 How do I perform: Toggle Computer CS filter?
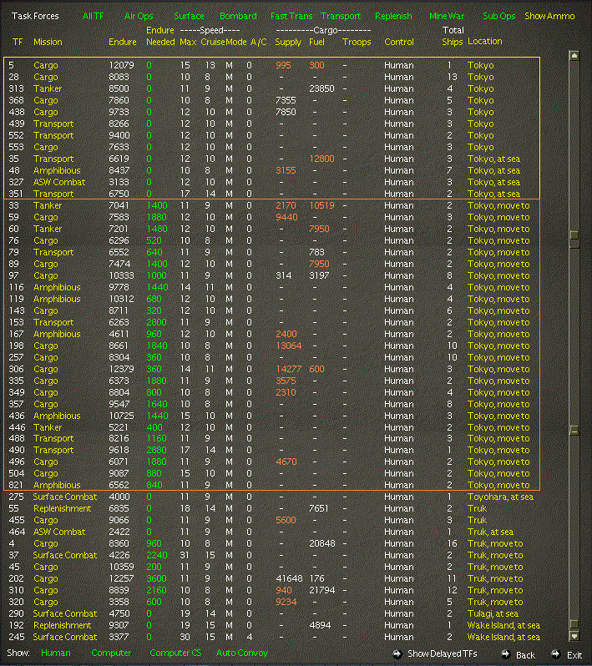(175, 653)
